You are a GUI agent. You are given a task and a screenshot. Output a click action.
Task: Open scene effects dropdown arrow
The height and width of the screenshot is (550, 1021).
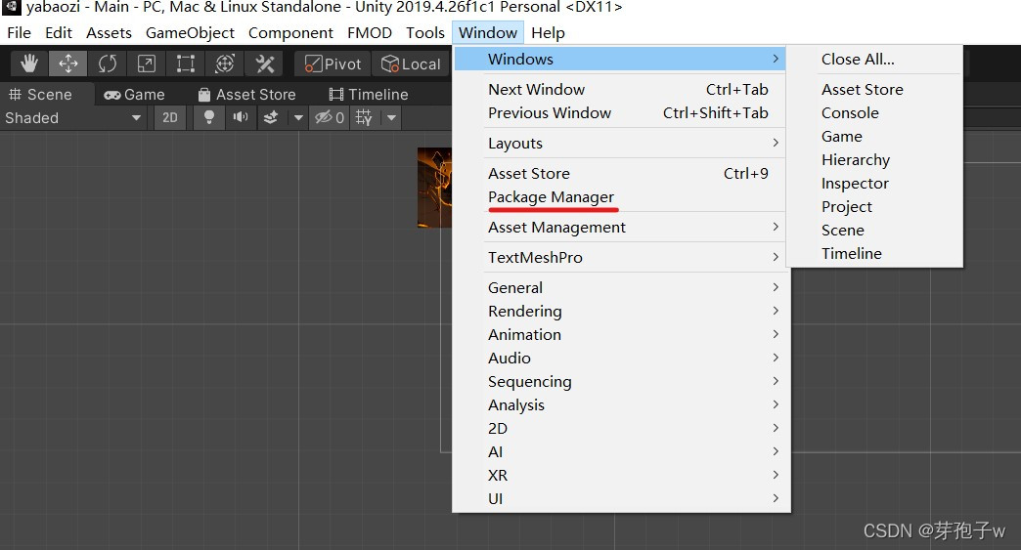(298, 117)
